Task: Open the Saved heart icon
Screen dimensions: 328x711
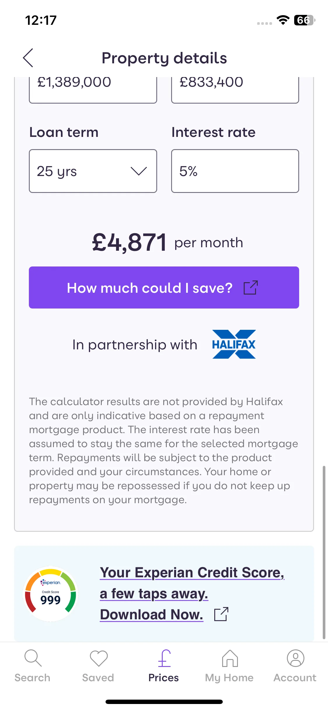Action: pyautogui.click(x=99, y=658)
